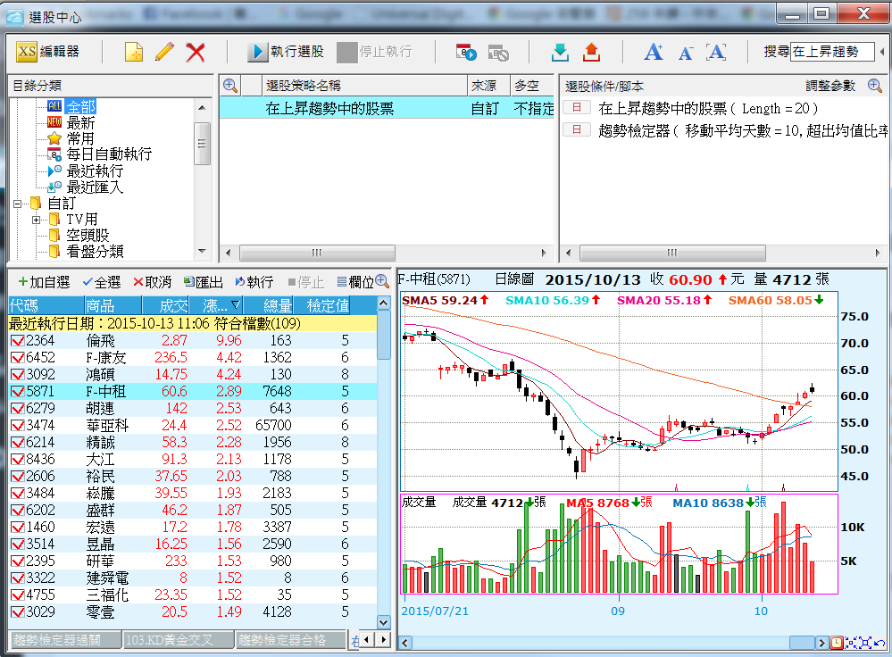Image resolution: width=892 pixels, height=657 pixels.
Task: Uncheck the checkbox for stock 2364 倫飛
Action: coord(17,341)
